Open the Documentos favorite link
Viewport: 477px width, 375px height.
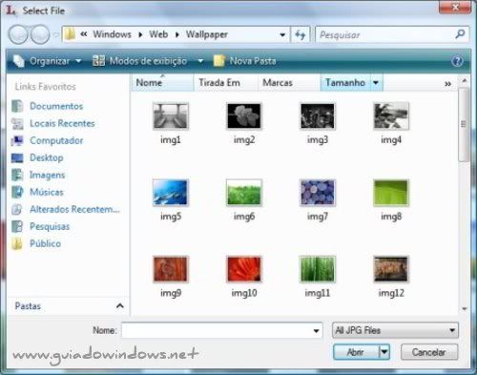click(56, 106)
